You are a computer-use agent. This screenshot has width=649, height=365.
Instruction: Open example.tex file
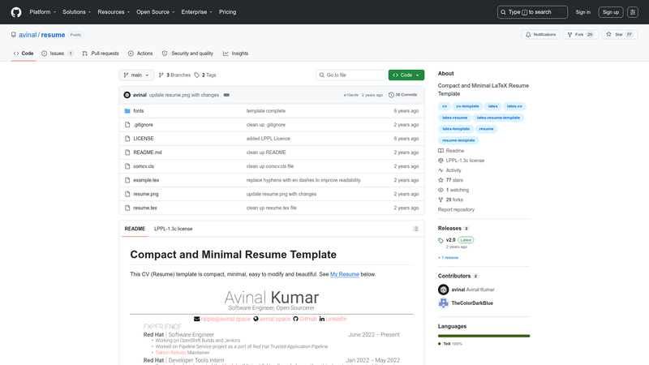146,180
